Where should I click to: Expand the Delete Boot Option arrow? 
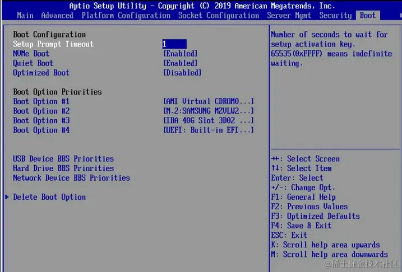pyautogui.click(x=7, y=197)
